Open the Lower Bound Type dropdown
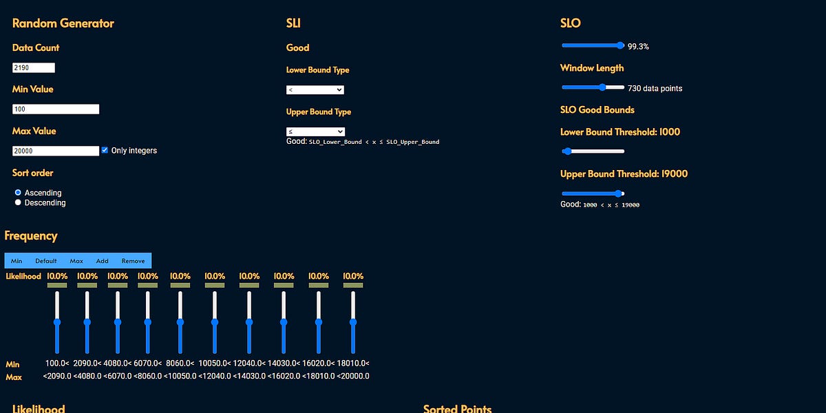The width and height of the screenshot is (826, 413). (x=315, y=89)
